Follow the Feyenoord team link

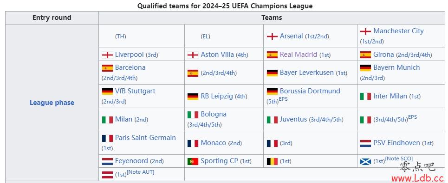coord(131,161)
